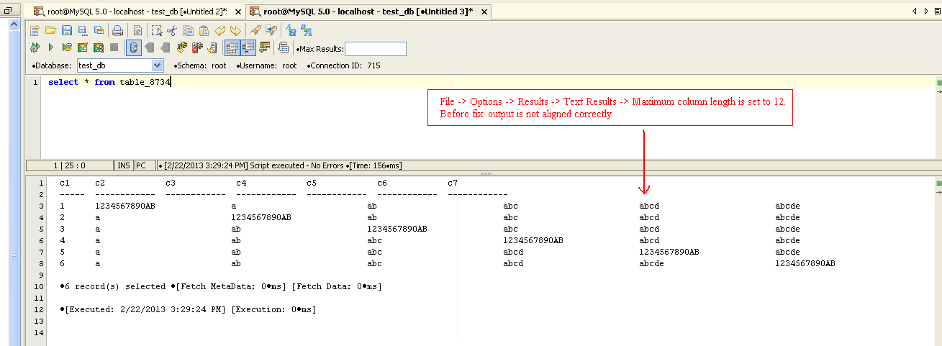Toggle text results view button
The height and width of the screenshot is (346, 942).
[x=248, y=47]
